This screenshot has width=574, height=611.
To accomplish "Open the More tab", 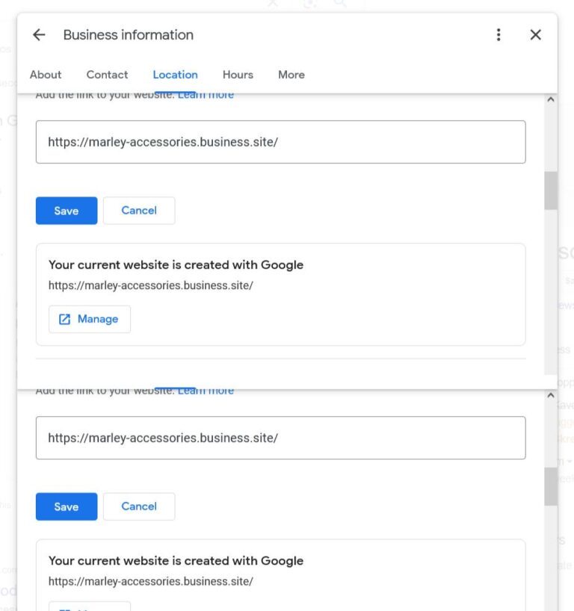I will pyautogui.click(x=291, y=75).
